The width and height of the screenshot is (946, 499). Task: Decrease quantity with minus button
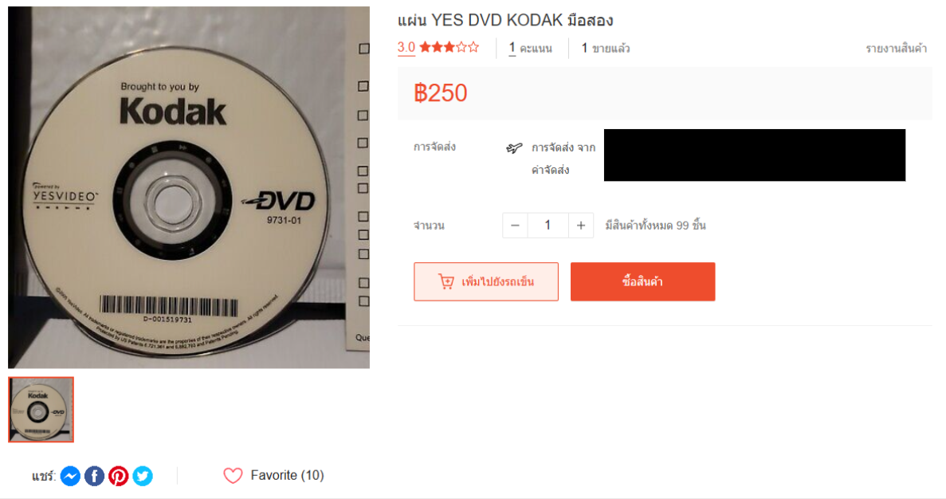pyautogui.click(x=515, y=225)
